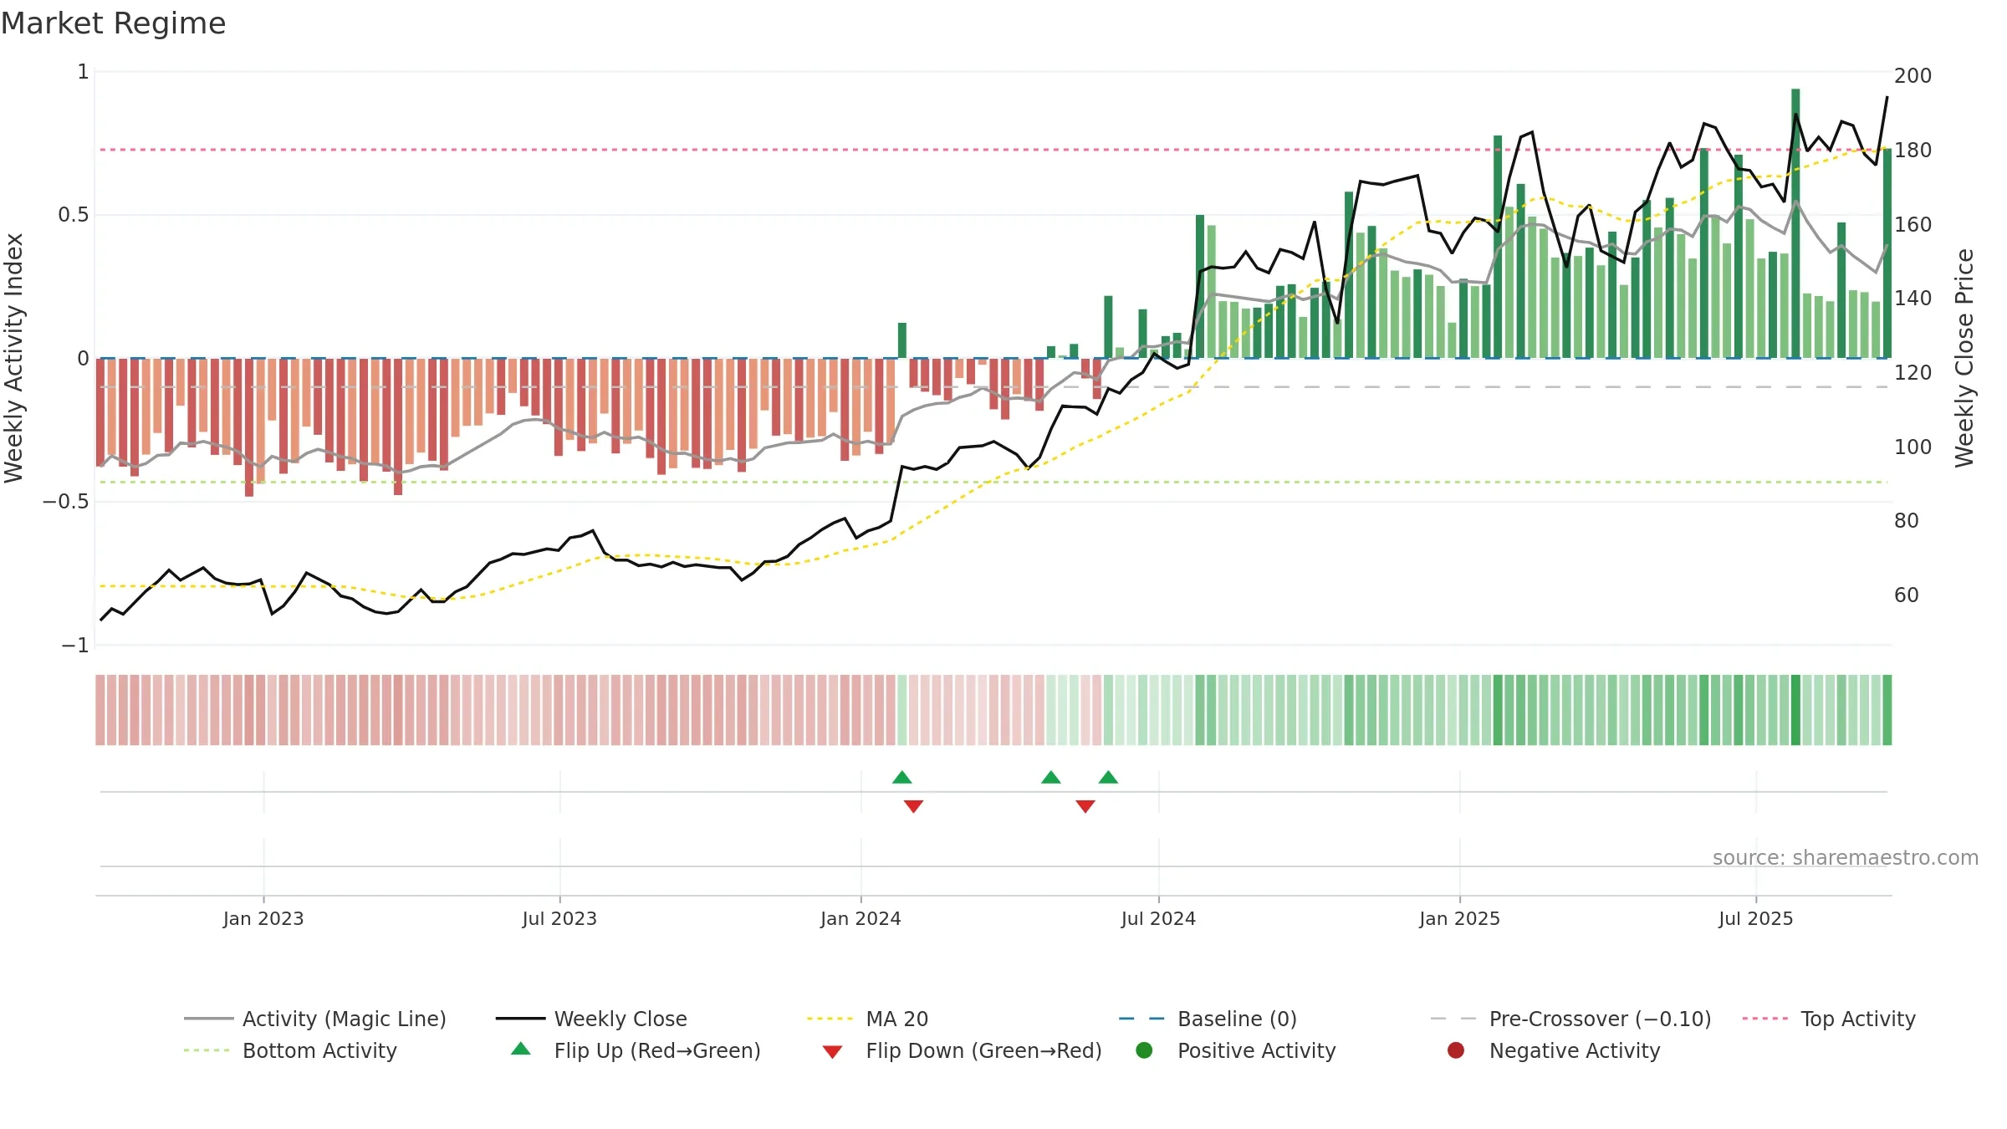Click the 0.5 activity axis label
Screen dimensions: 2007x1129
tap(73, 215)
